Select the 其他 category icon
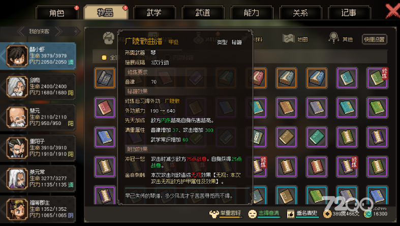400x226 pixels. [x=334, y=38]
